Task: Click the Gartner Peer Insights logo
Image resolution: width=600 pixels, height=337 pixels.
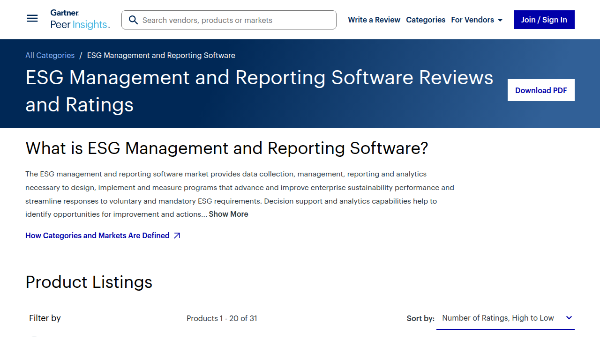Action: (x=80, y=20)
